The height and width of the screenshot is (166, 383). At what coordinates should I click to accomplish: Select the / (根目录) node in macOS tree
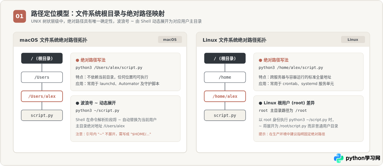[x=42, y=58]
